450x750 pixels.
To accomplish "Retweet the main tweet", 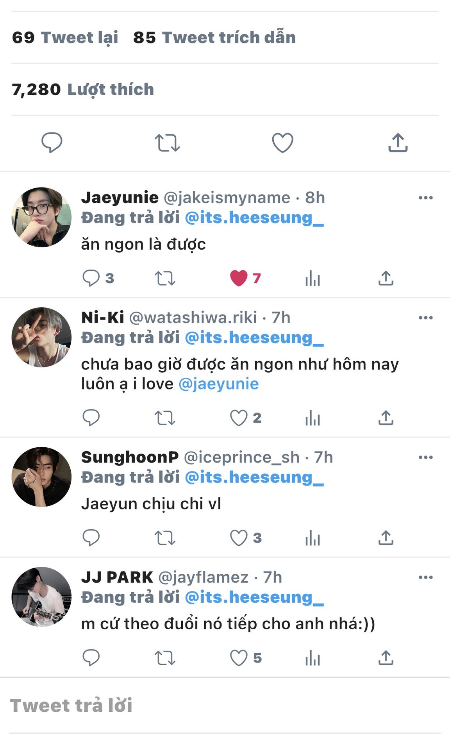I will pos(167,143).
